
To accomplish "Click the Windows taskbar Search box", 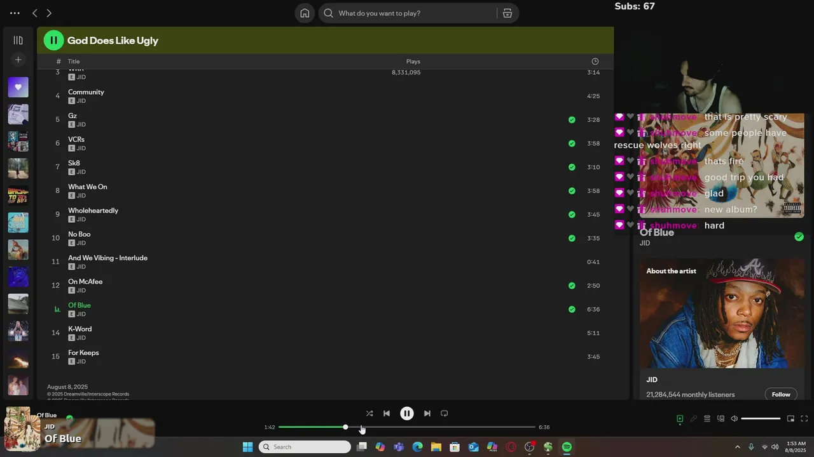I will pos(305,447).
